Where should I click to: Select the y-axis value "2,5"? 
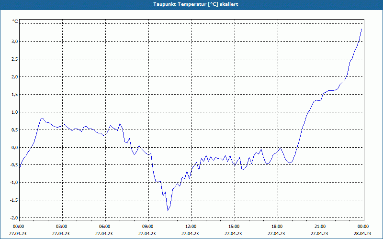point(15,59)
